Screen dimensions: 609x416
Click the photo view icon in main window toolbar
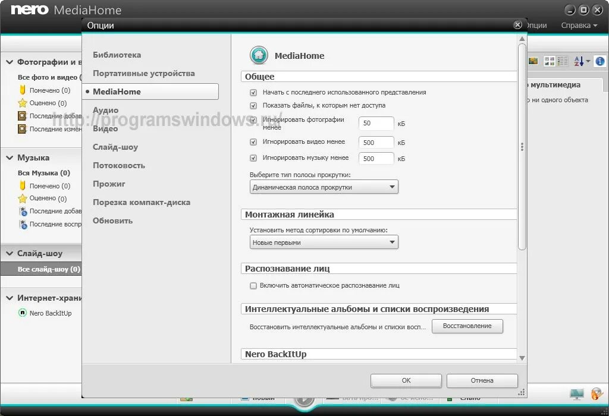click(x=533, y=61)
